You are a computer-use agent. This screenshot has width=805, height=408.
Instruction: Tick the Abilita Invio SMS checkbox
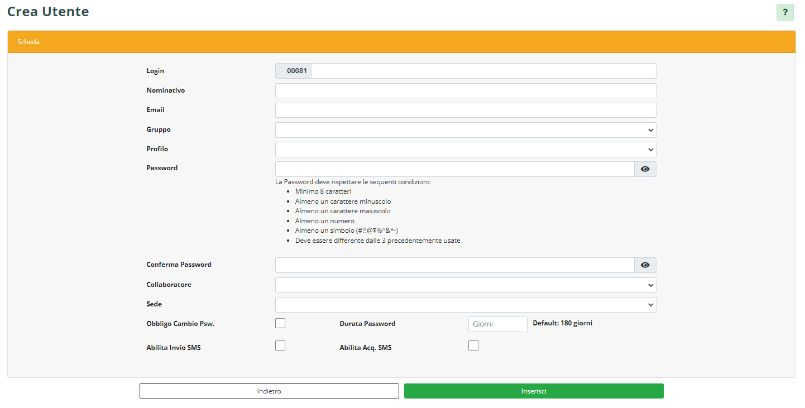[280, 345]
